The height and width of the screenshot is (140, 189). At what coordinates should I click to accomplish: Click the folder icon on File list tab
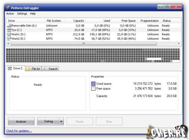28,69
